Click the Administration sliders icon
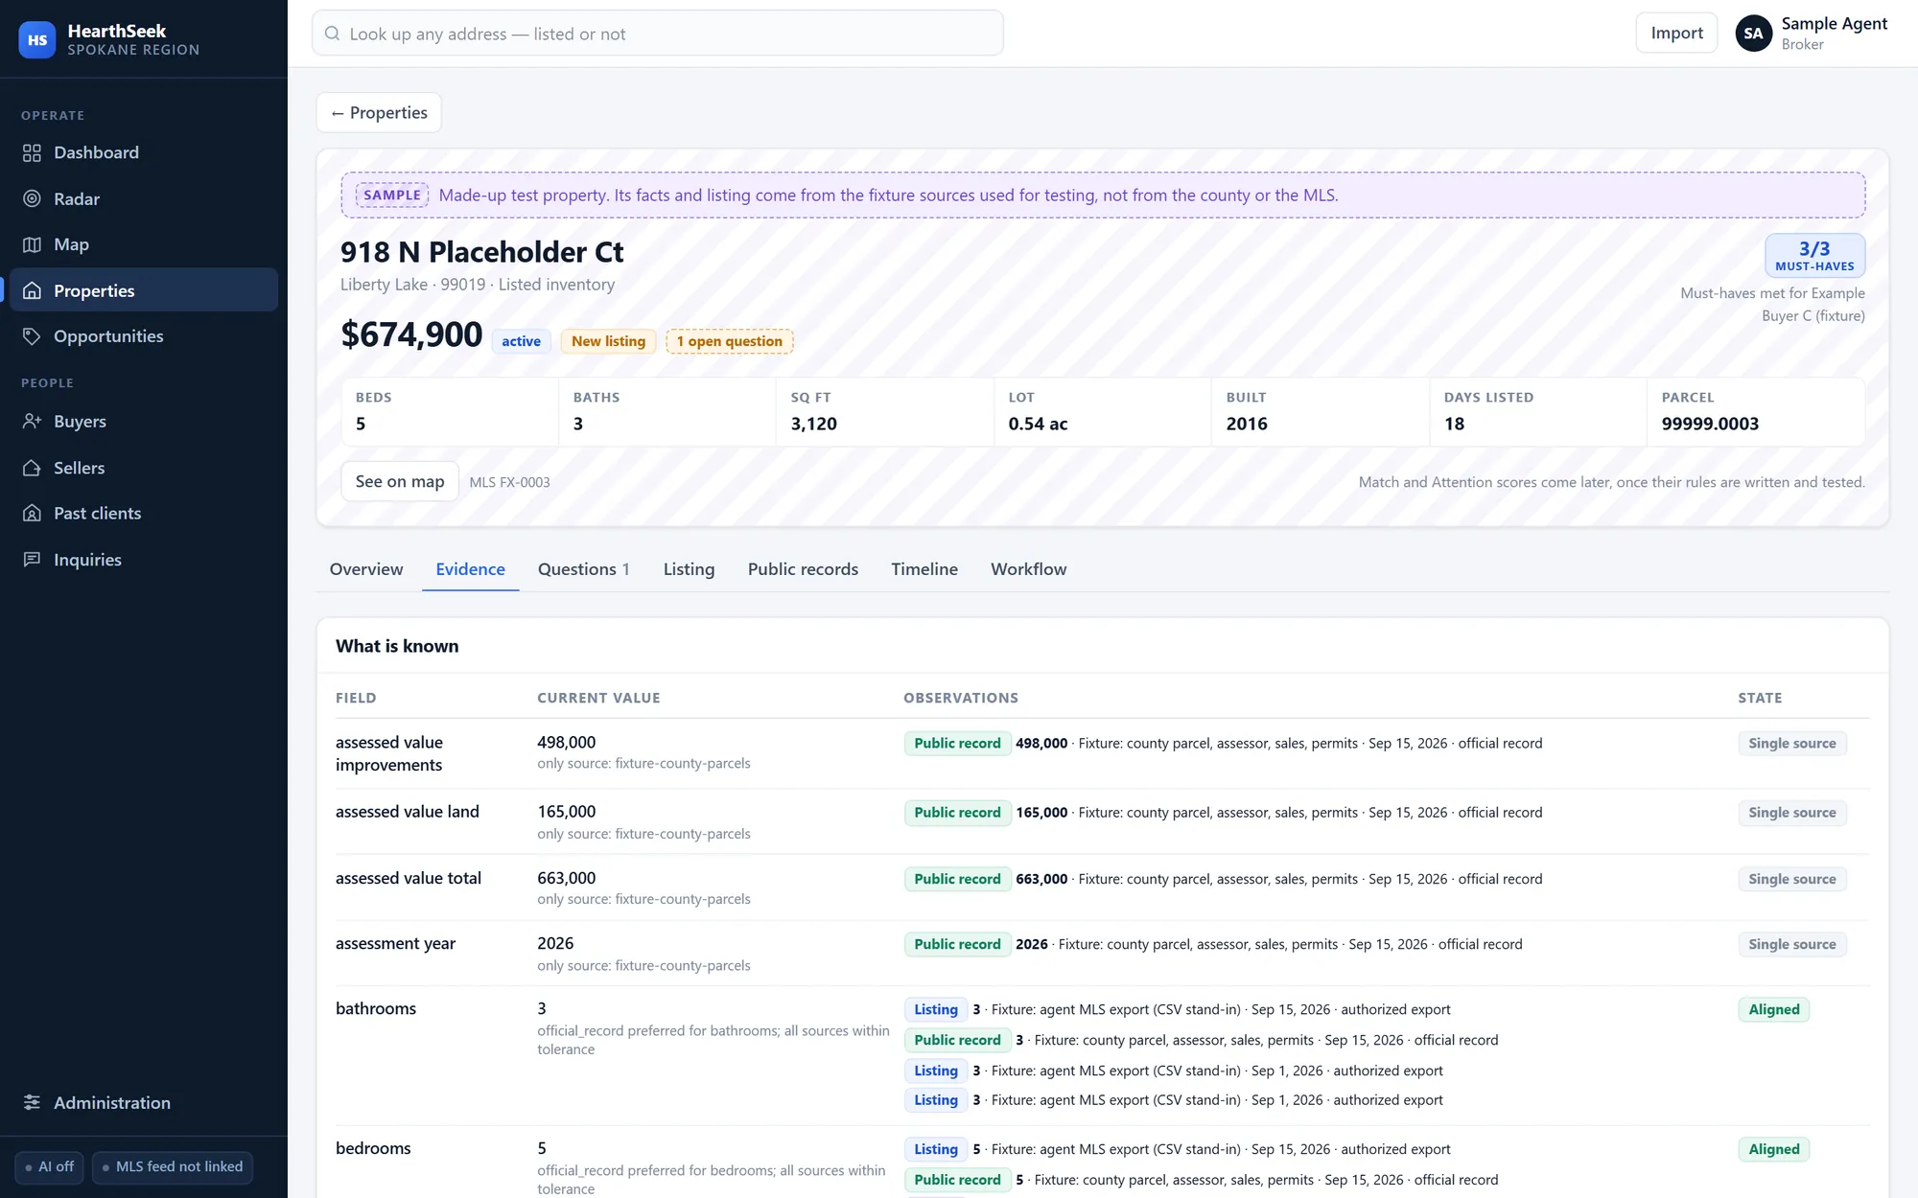This screenshot has height=1198, width=1918. pos(32,1102)
